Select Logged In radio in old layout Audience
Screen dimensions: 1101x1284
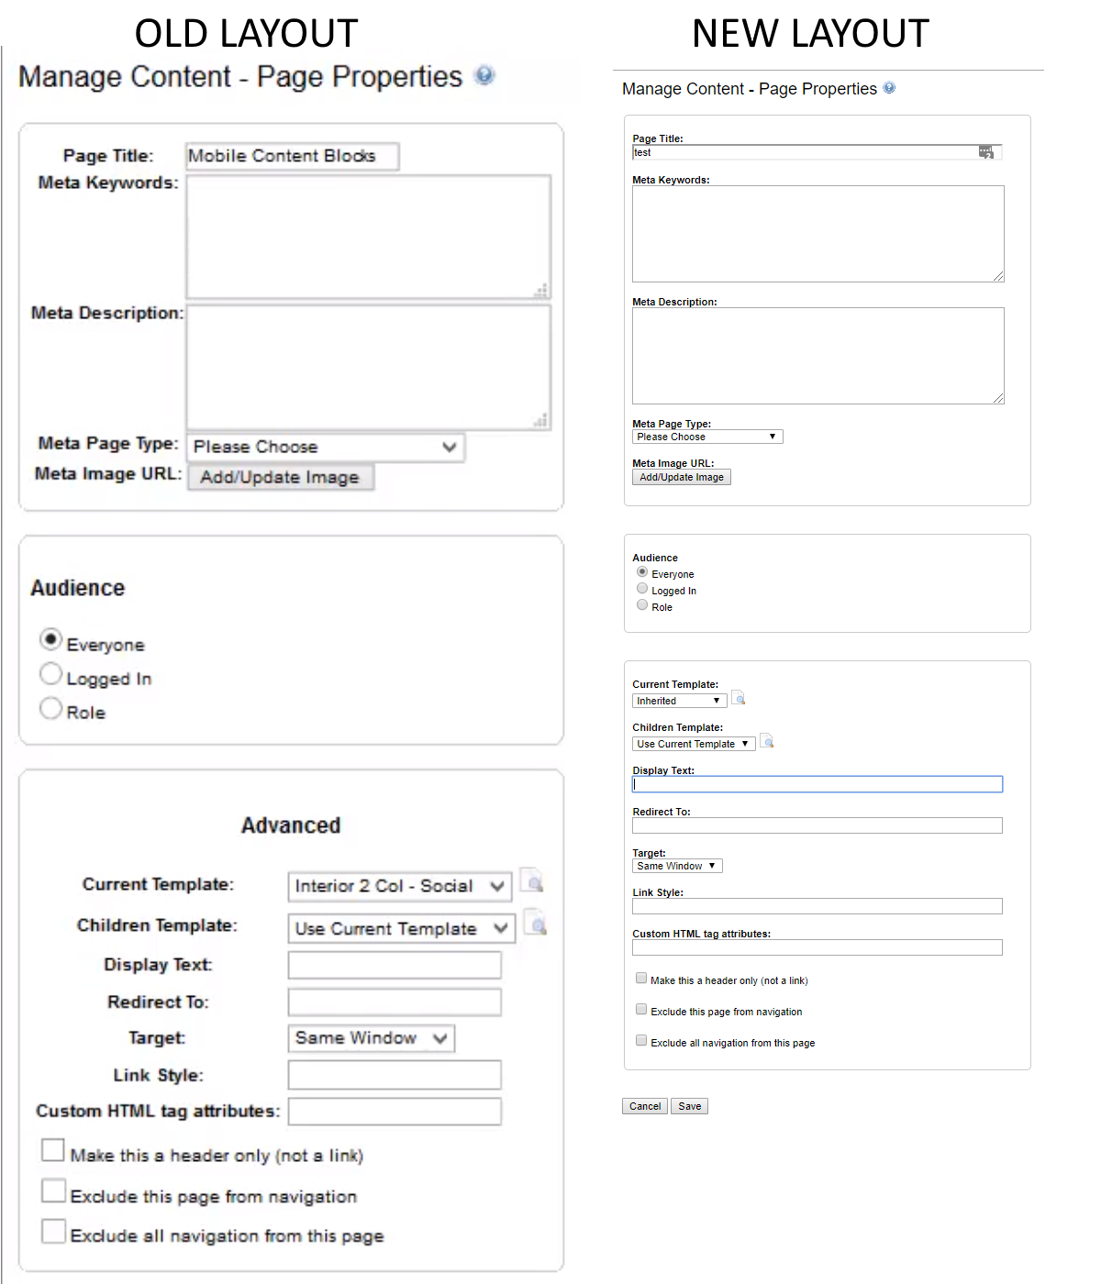tap(51, 674)
